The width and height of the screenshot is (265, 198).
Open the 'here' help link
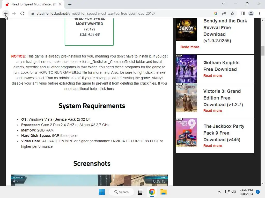point(111,89)
